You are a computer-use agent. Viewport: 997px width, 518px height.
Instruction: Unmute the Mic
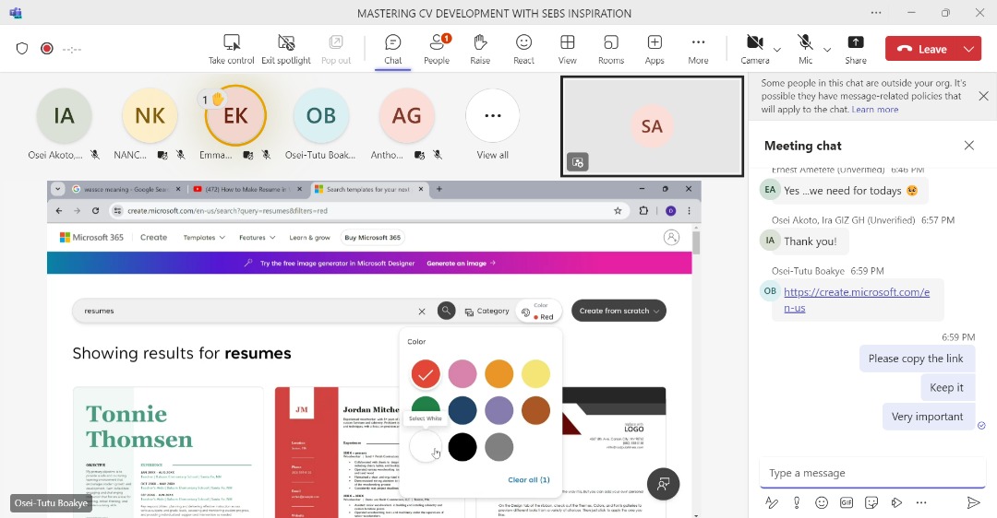(x=805, y=49)
